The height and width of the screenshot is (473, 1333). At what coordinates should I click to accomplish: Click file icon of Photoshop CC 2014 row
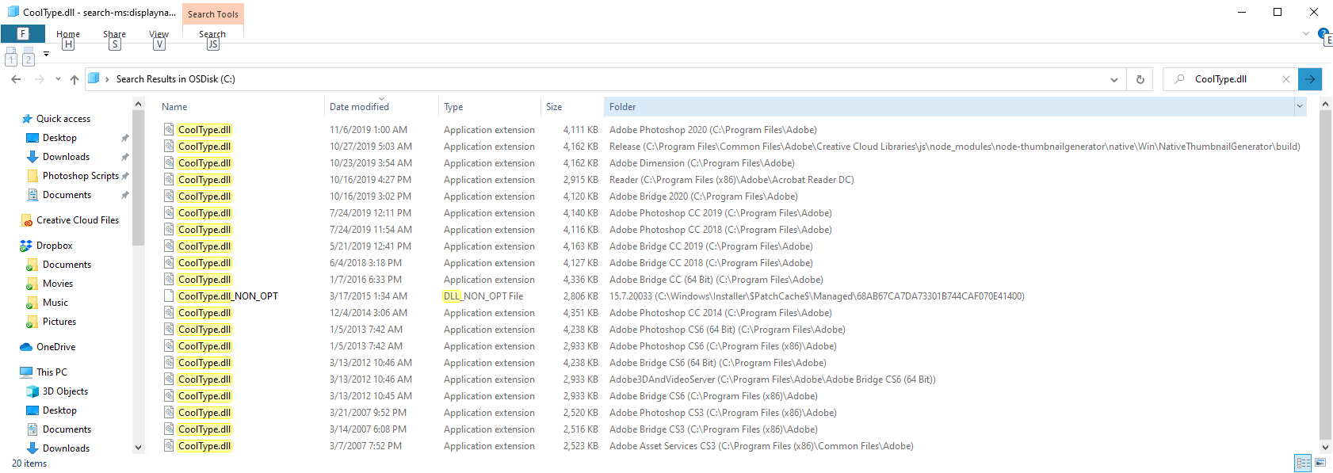tap(169, 312)
